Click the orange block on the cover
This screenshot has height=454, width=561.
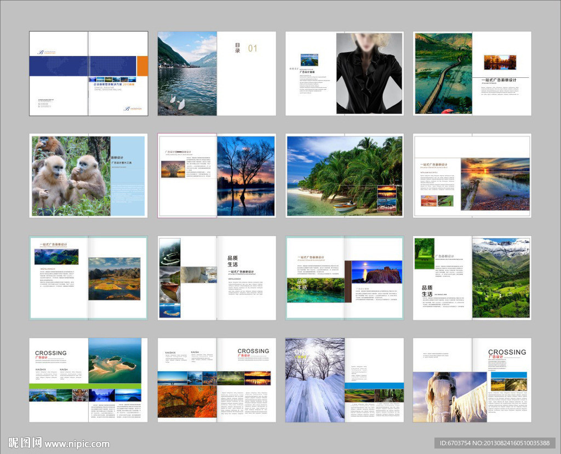coord(142,66)
